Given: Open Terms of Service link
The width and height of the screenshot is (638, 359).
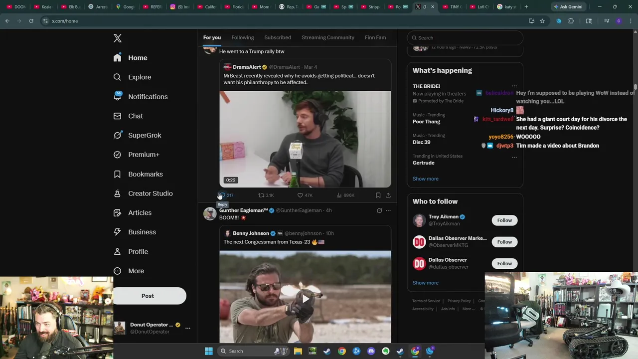Looking at the screenshot, I should point(426,301).
